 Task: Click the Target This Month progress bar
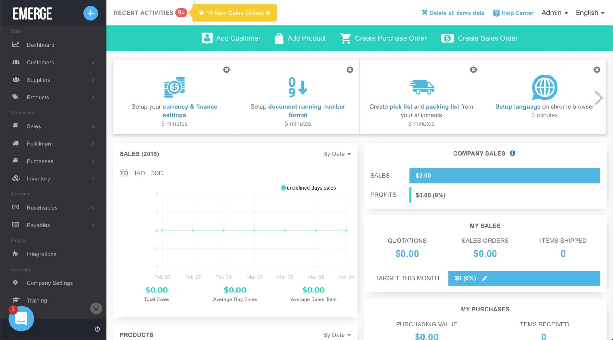pos(523,278)
